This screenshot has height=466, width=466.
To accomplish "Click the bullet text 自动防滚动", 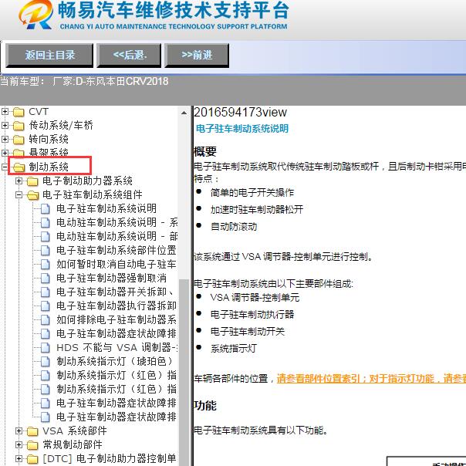I will 234,227.
